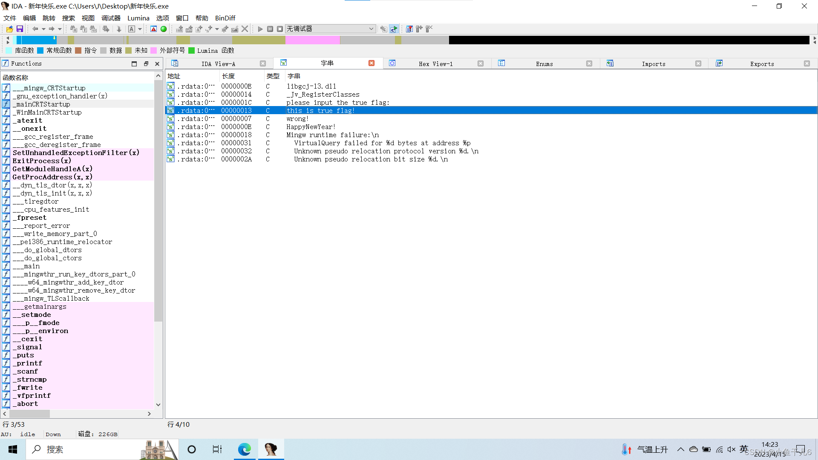Screen dimensions: 818x460
Task: Open the dropdown next to the A text icon
Action: 139,29
